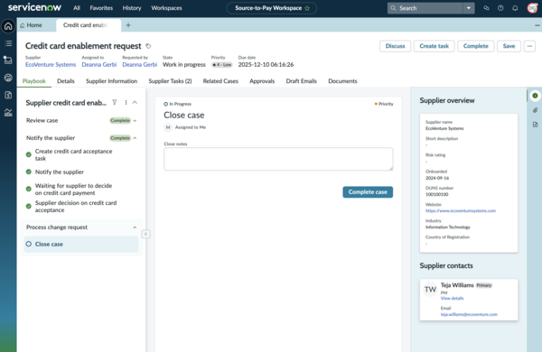
Task: Select the Close case activity circle
Action: (29, 244)
